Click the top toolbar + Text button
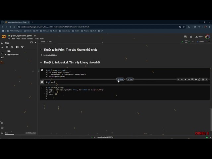 point(49,42)
